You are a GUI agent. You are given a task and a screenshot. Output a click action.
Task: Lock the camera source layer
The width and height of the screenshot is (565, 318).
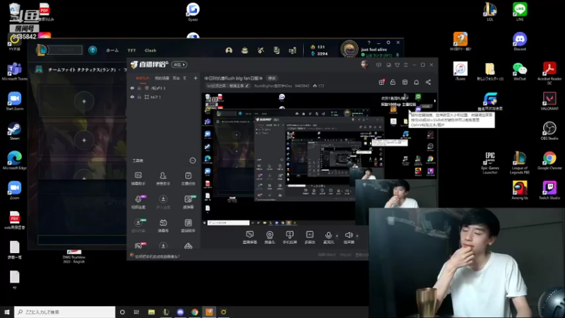click(139, 88)
